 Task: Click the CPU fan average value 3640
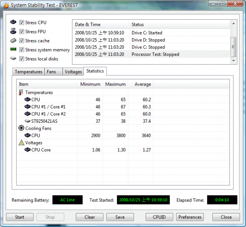146,135
